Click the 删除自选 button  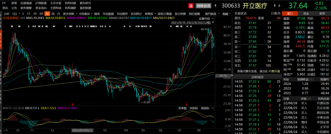click(x=204, y=6)
